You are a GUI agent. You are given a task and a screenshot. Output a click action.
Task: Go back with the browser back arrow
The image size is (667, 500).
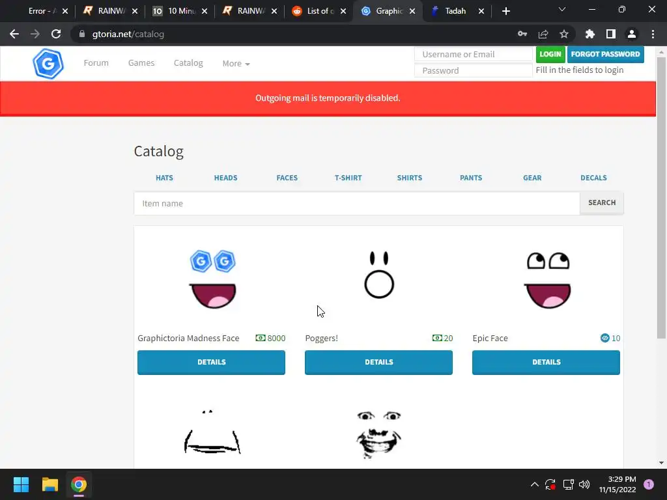click(14, 34)
